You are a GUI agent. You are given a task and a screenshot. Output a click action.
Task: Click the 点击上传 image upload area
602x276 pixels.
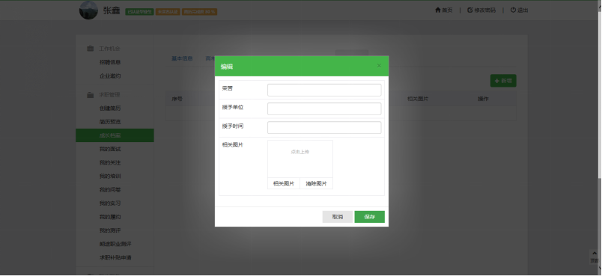click(x=300, y=159)
